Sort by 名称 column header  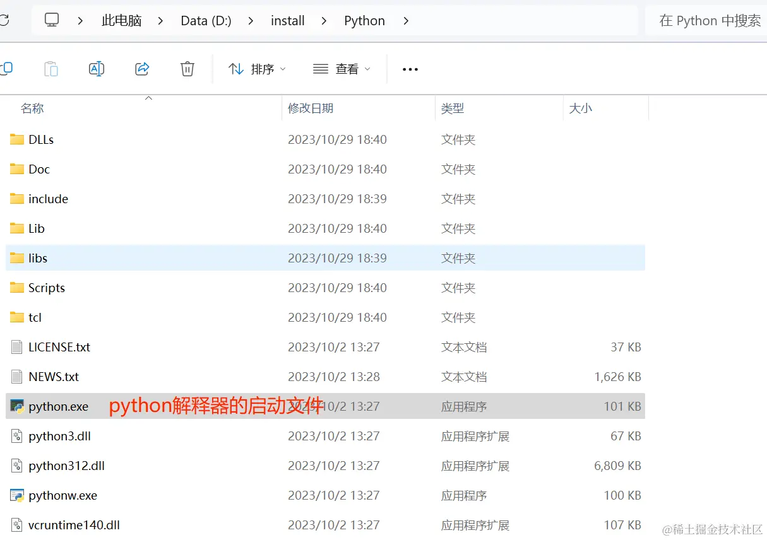click(32, 109)
